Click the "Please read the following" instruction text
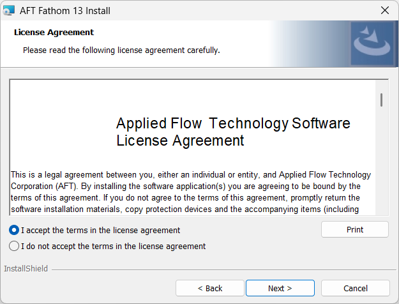The image size is (399, 304). (x=121, y=50)
